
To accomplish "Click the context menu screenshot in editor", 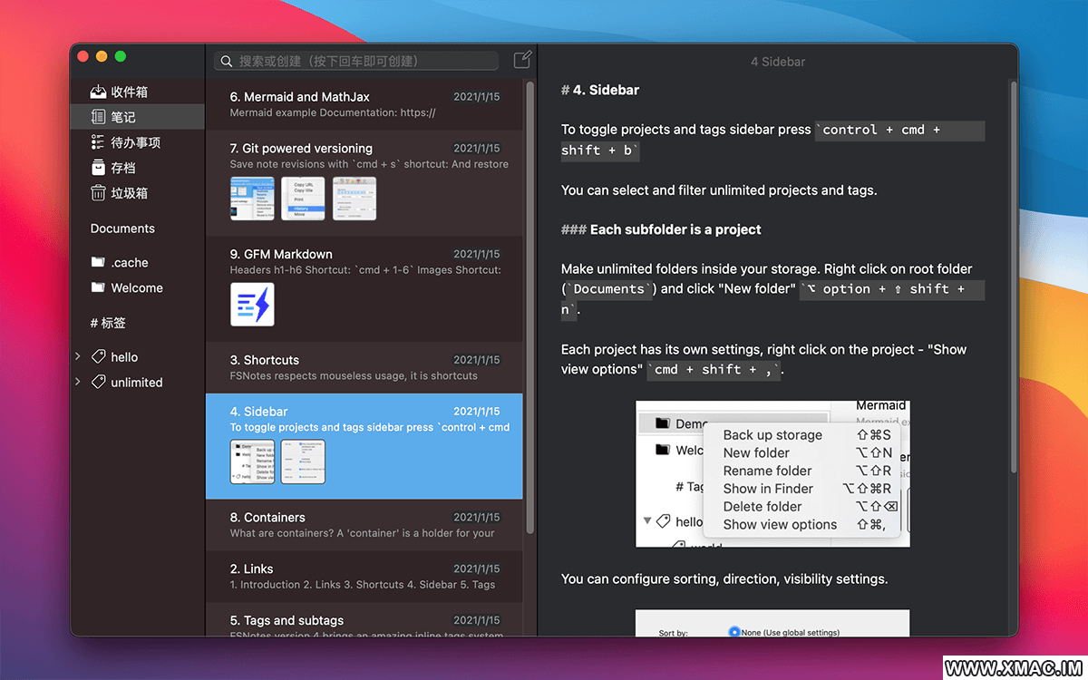I will coord(772,473).
